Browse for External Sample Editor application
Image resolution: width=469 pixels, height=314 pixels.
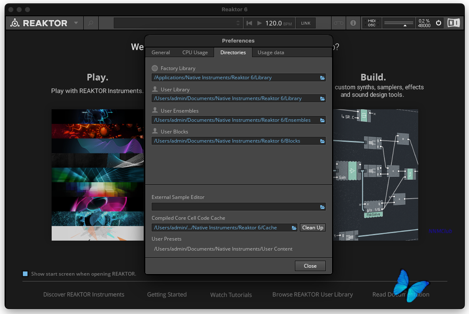(x=322, y=207)
